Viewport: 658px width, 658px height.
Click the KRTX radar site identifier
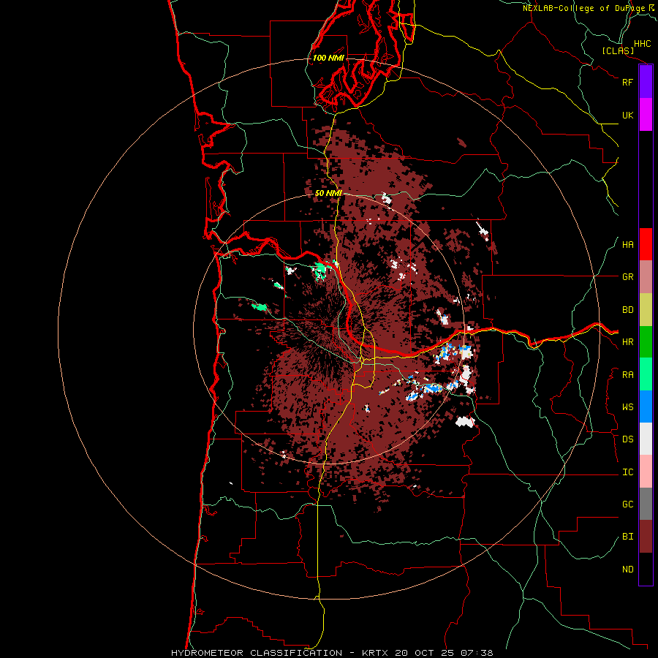click(377, 653)
